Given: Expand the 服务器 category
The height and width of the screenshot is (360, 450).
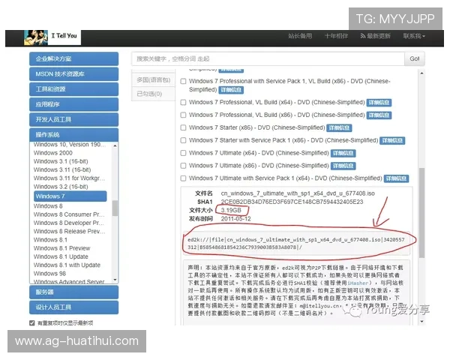Looking at the screenshot, I should pyautogui.click(x=73, y=292).
